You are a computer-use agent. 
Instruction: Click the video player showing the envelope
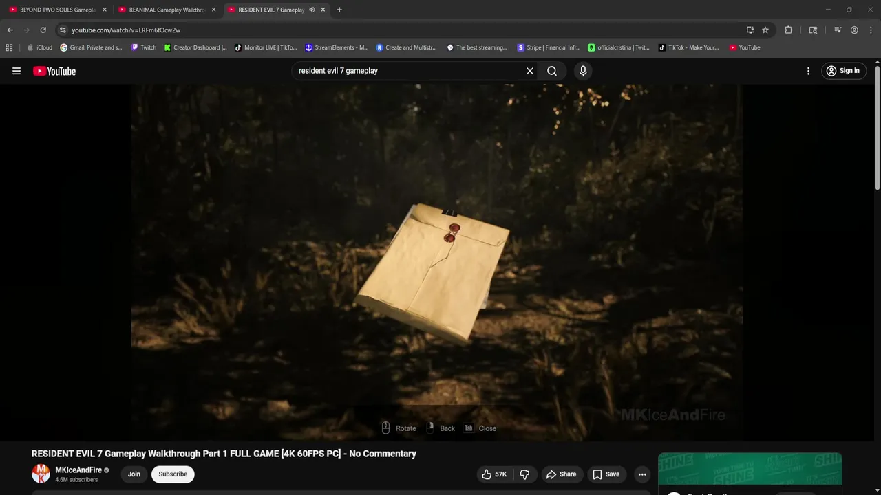tap(436, 263)
